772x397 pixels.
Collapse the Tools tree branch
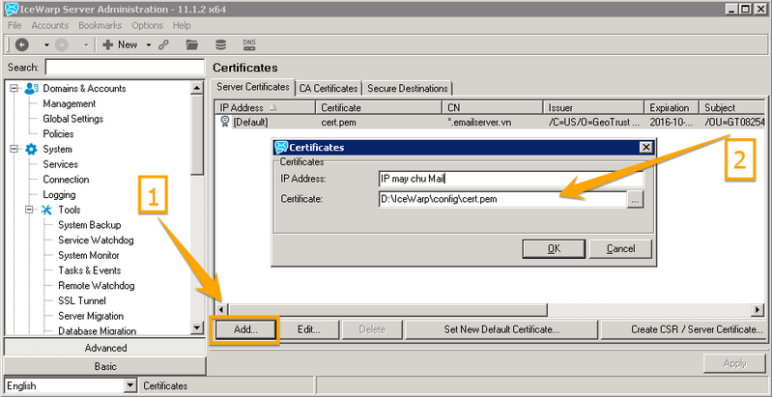click(x=30, y=210)
